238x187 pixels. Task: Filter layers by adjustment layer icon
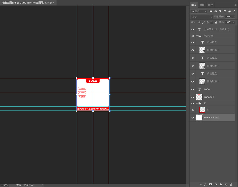pyautogui.click(x=216, y=11)
